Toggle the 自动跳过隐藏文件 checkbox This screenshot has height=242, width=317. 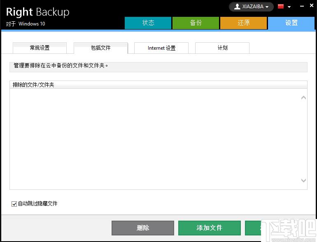pos(14,204)
